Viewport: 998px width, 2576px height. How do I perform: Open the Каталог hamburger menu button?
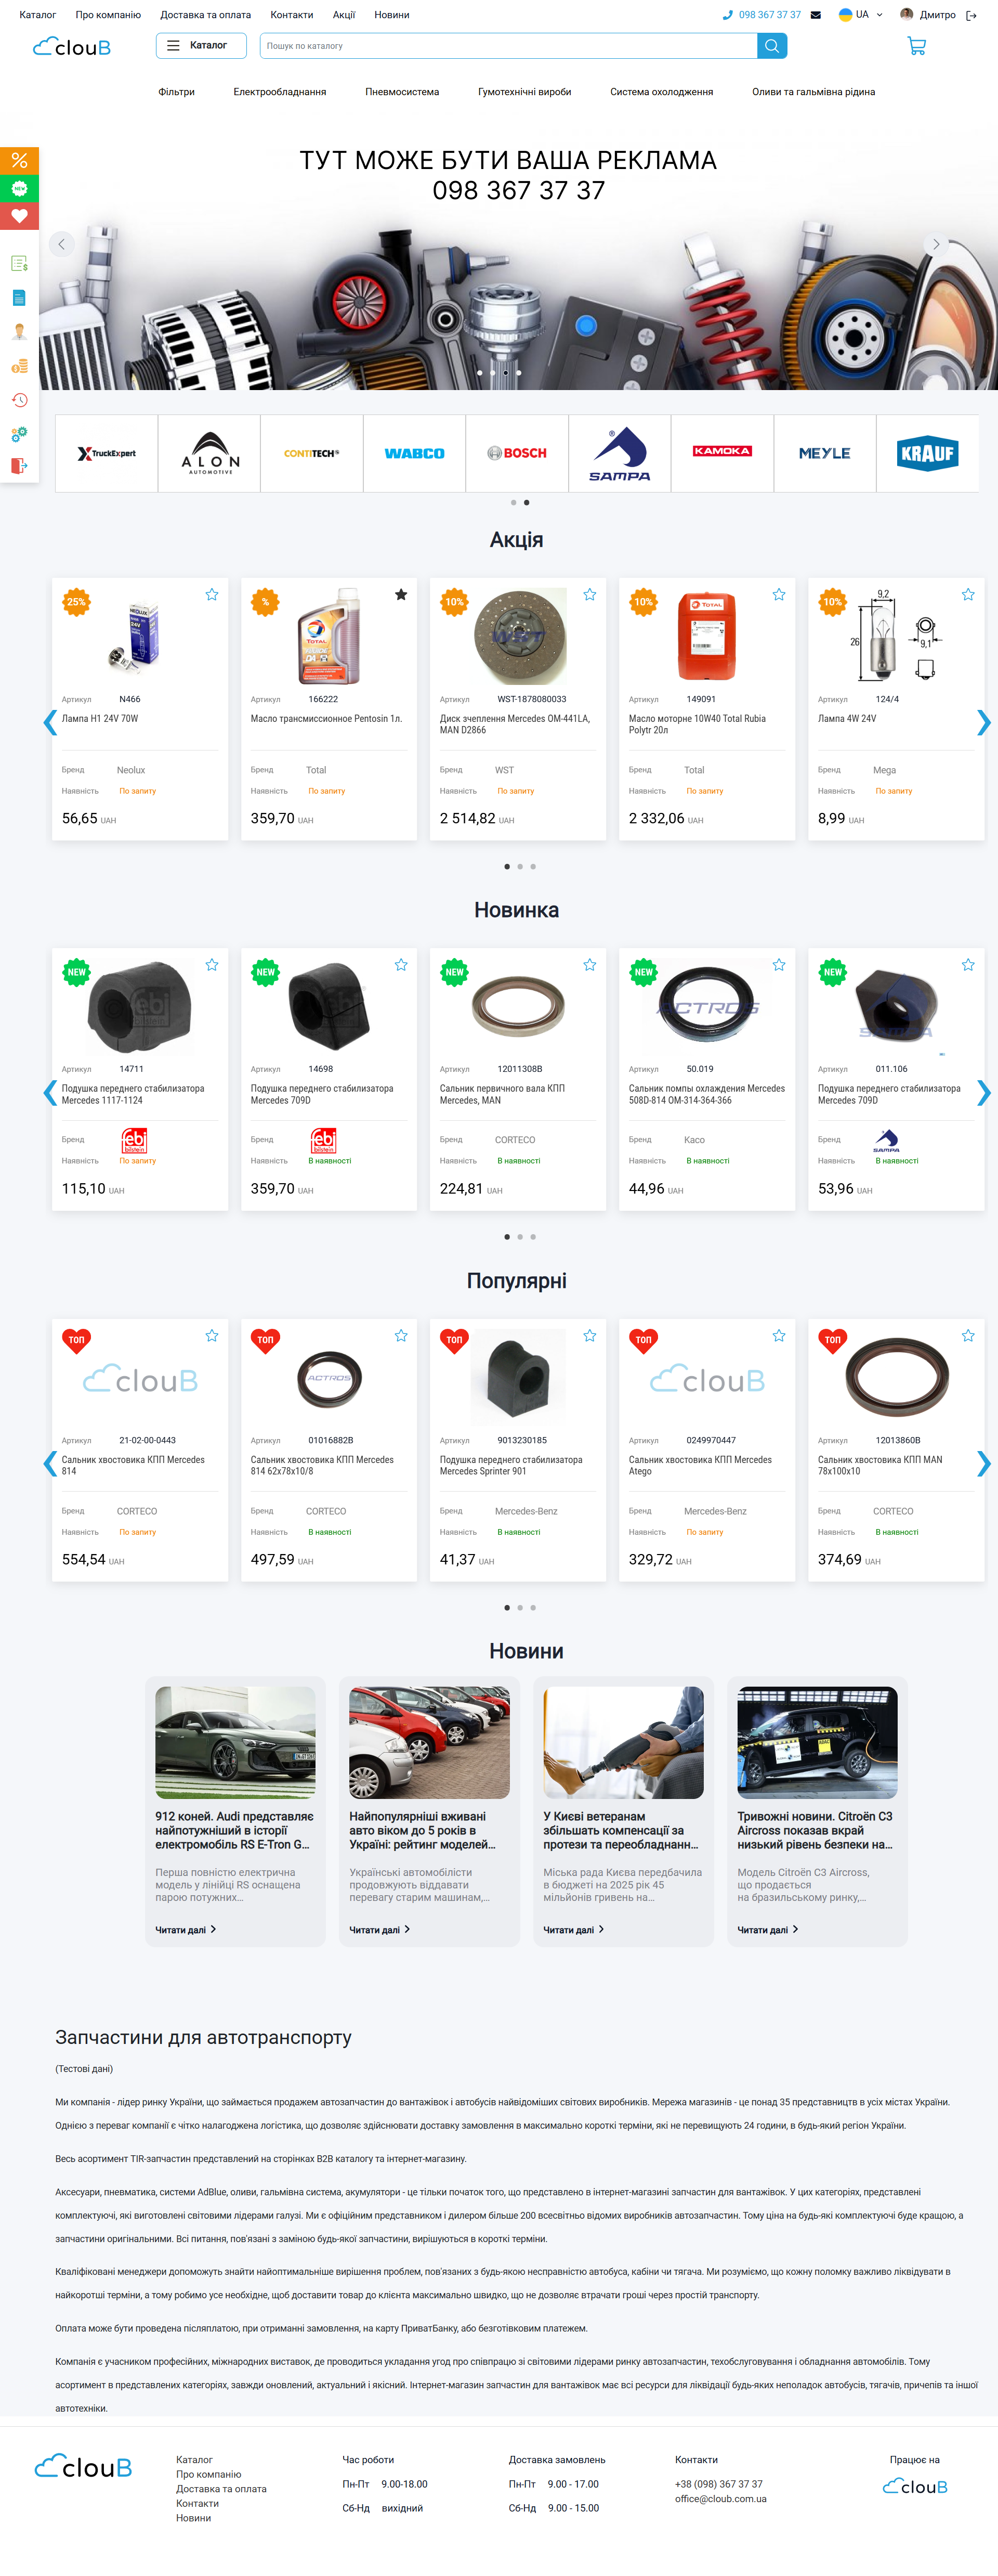pyautogui.click(x=201, y=46)
